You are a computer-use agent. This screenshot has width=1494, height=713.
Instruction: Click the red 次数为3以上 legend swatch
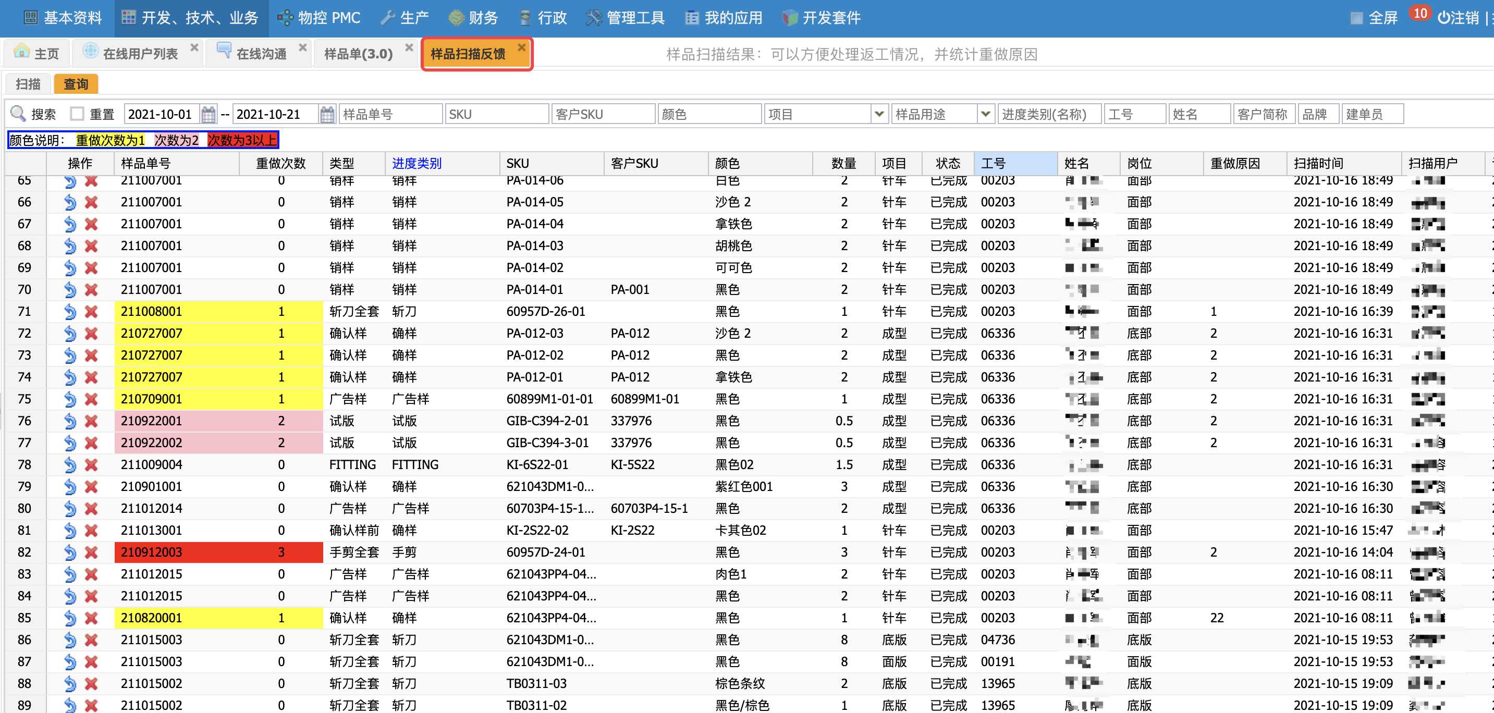click(242, 140)
